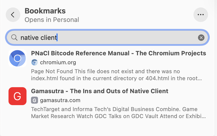Click the Bookmarks panel heading
Image resolution: width=217 pixels, height=136 pixels.
[x=45, y=11]
